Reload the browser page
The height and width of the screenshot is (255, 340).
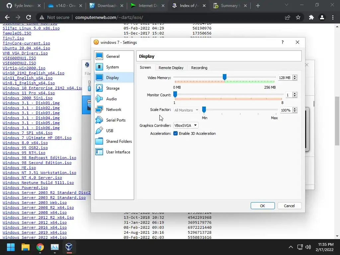[29, 17]
